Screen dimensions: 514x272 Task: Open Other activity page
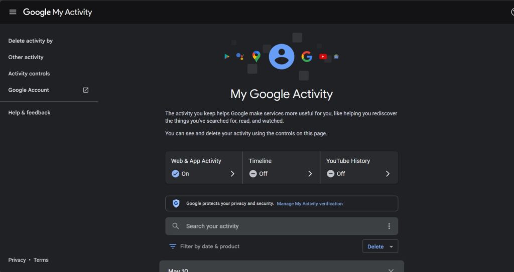[x=26, y=57]
